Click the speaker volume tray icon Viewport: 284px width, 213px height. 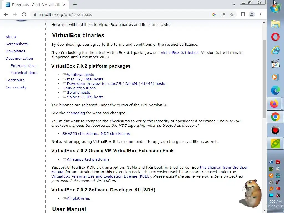pyautogui.click(x=278, y=195)
